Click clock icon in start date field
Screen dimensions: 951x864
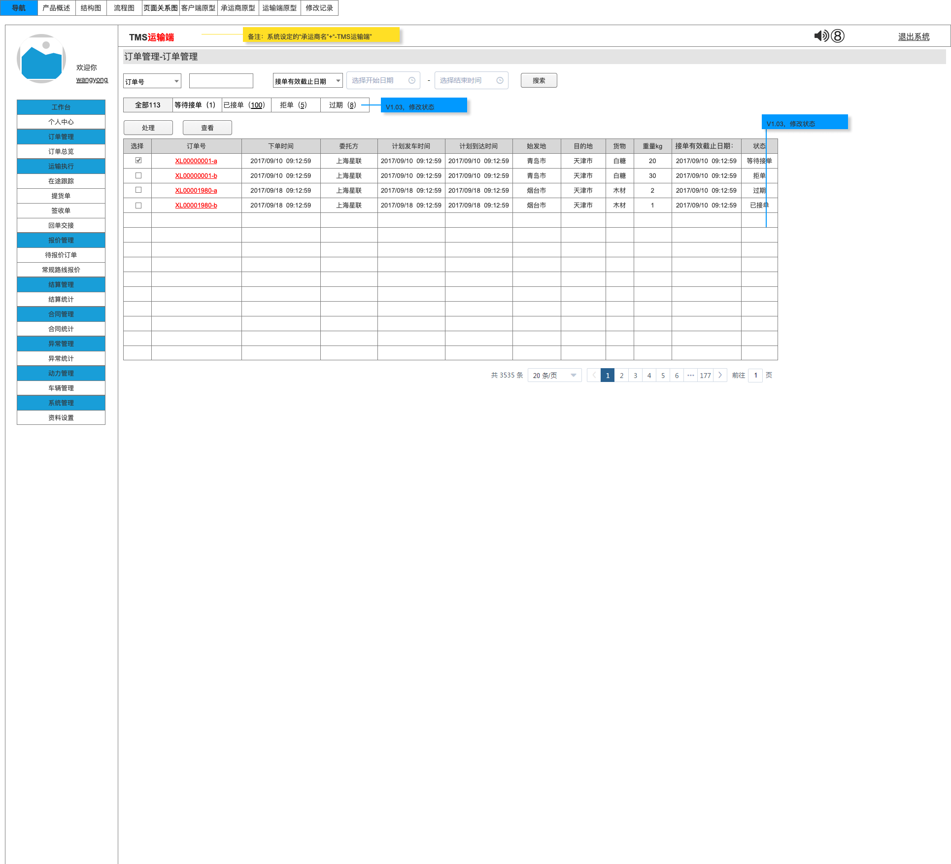[412, 80]
